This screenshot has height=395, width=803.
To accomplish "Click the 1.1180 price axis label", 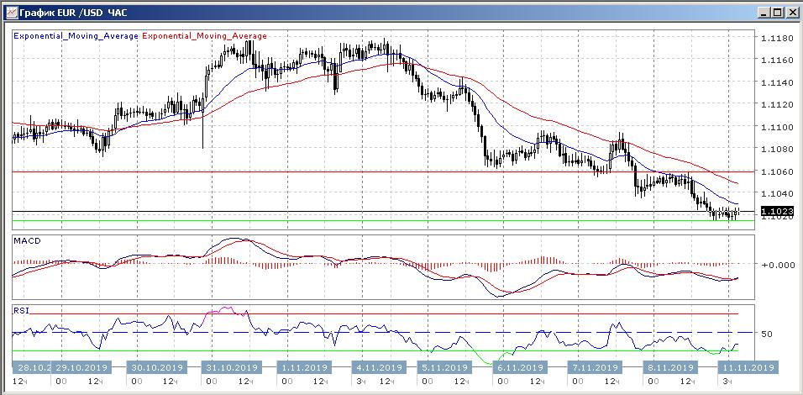I will click(777, 39).
